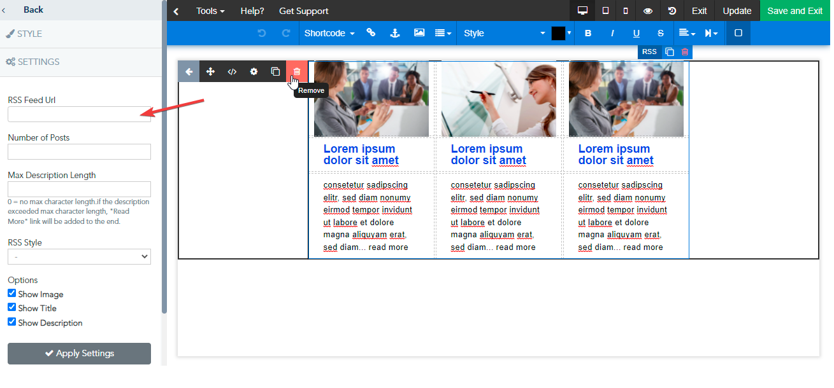Insert an image from toolbar
This screenshot has height=388, width=834.
click(419, 33)
